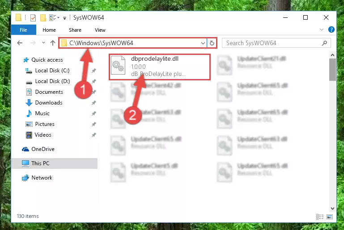Switch to the View ribbon tab
The height and width of the screenshot is (230, 344).
[100, 30]
